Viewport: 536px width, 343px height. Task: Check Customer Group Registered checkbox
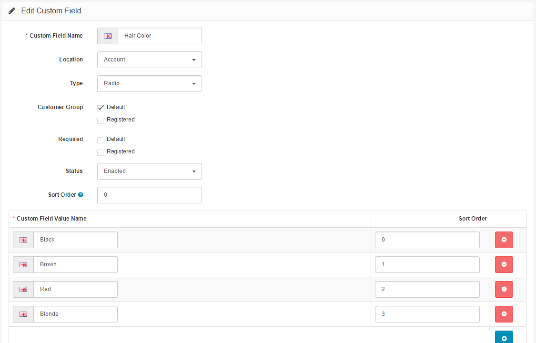[x=100, y=120]
